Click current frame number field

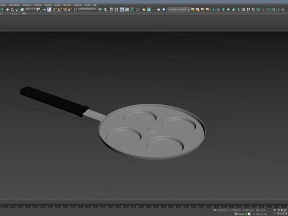(x=282, y=214)
